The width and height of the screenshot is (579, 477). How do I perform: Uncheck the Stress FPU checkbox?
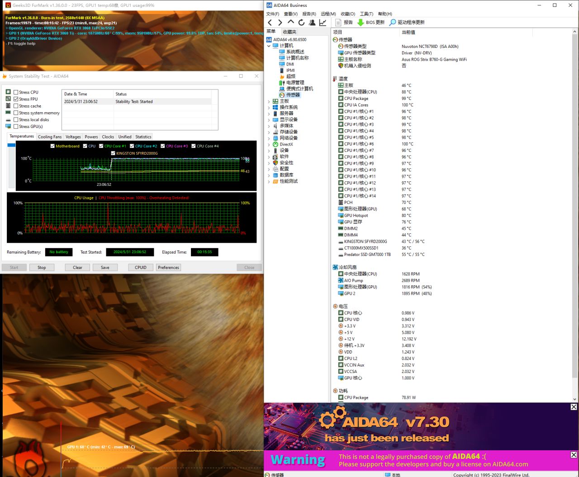16,99
